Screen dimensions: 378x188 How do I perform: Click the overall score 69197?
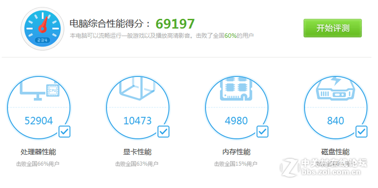point(175,24)
